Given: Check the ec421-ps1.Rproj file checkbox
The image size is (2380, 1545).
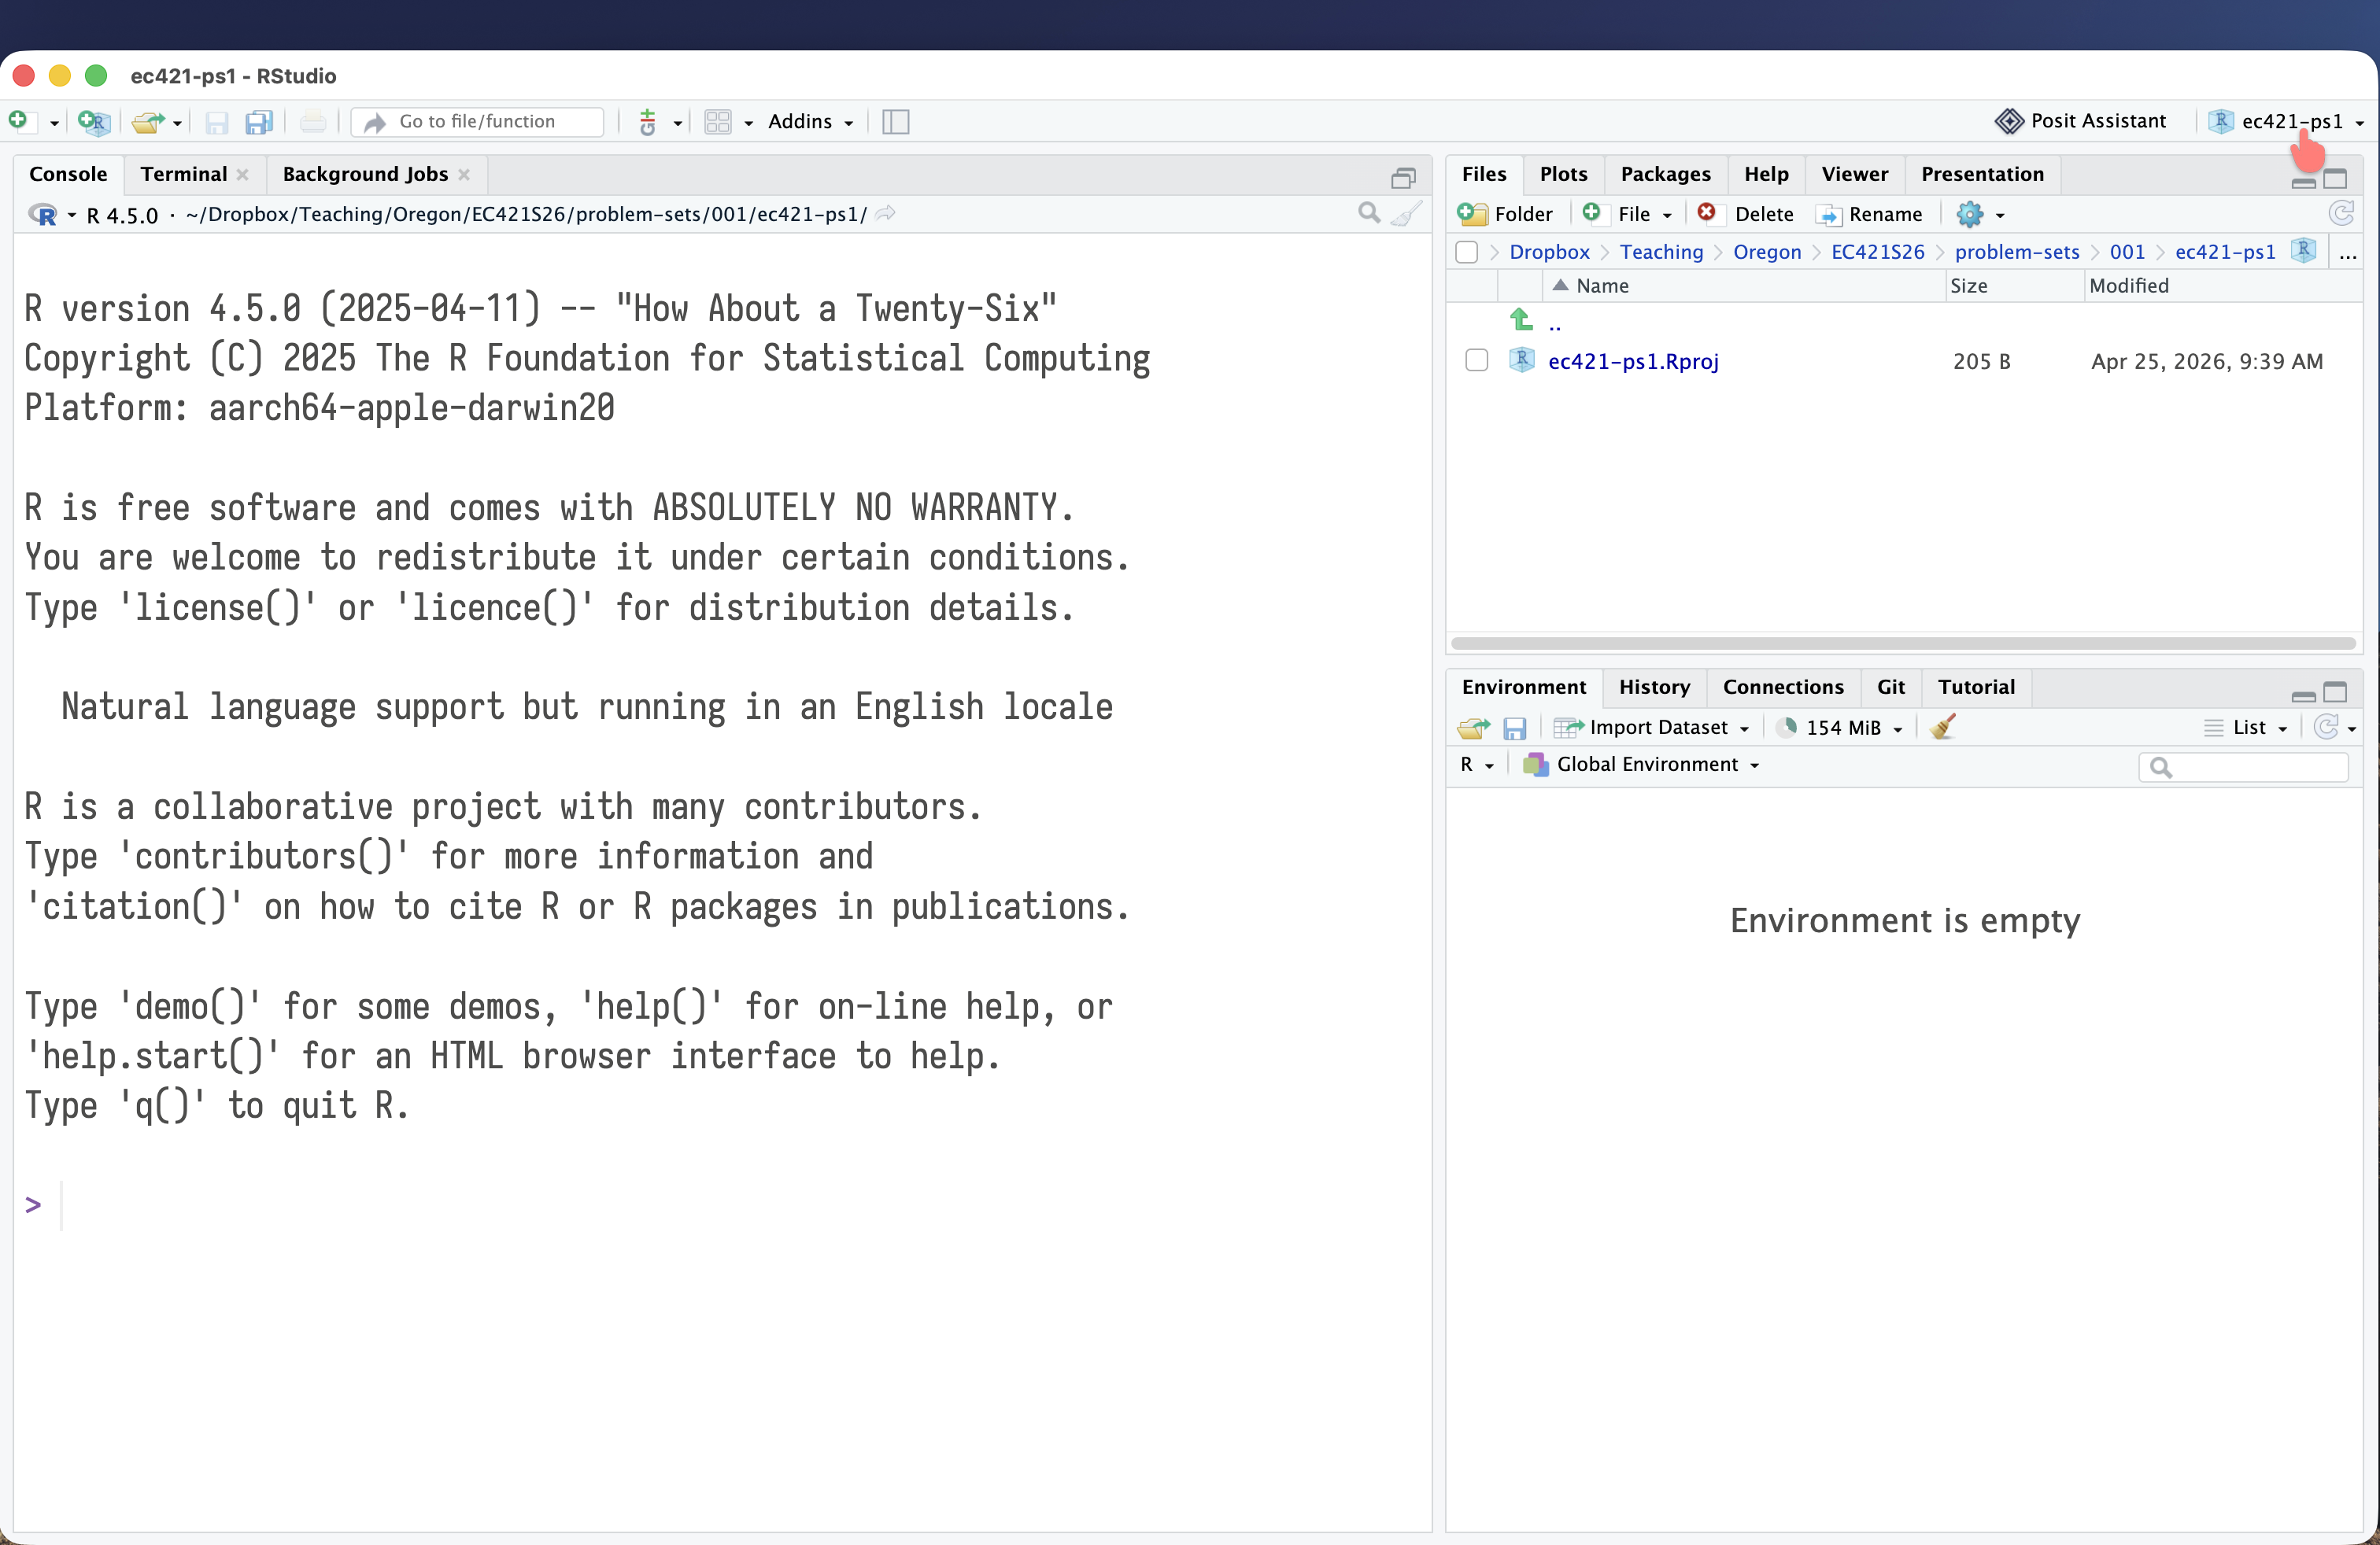Looking at the screenshot, I should (x=1476, y=361).
